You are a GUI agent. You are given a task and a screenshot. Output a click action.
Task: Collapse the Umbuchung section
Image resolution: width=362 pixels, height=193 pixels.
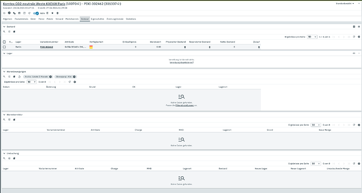(x=4, y=153)
